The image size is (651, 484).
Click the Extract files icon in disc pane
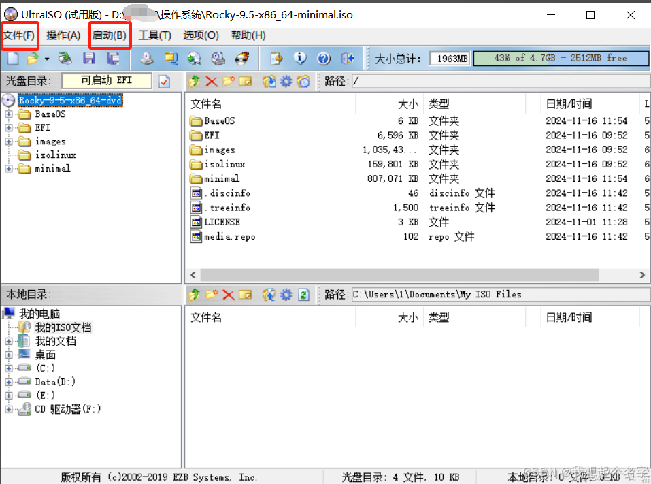click(269, 81)
